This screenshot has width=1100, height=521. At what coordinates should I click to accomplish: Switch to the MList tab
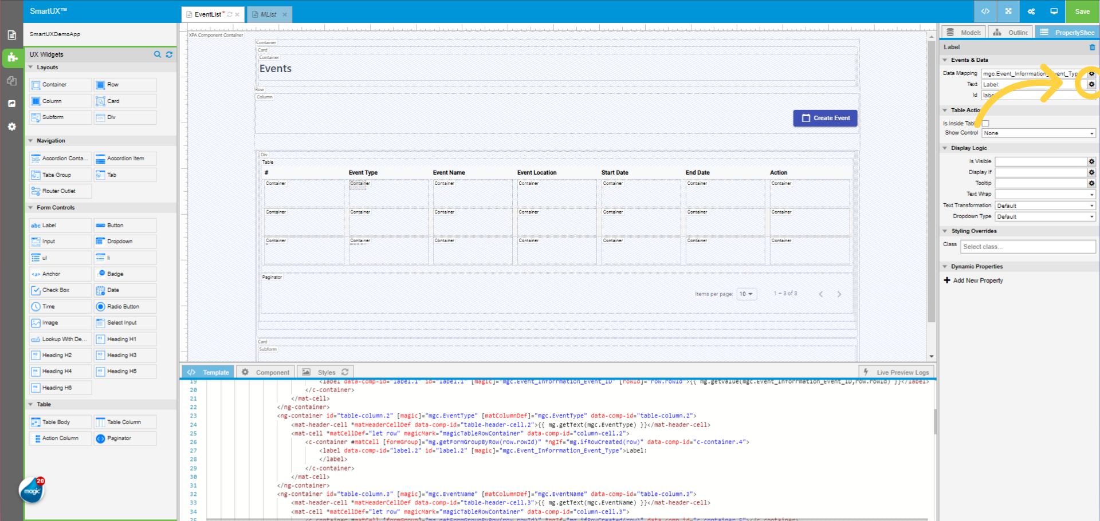267,14
